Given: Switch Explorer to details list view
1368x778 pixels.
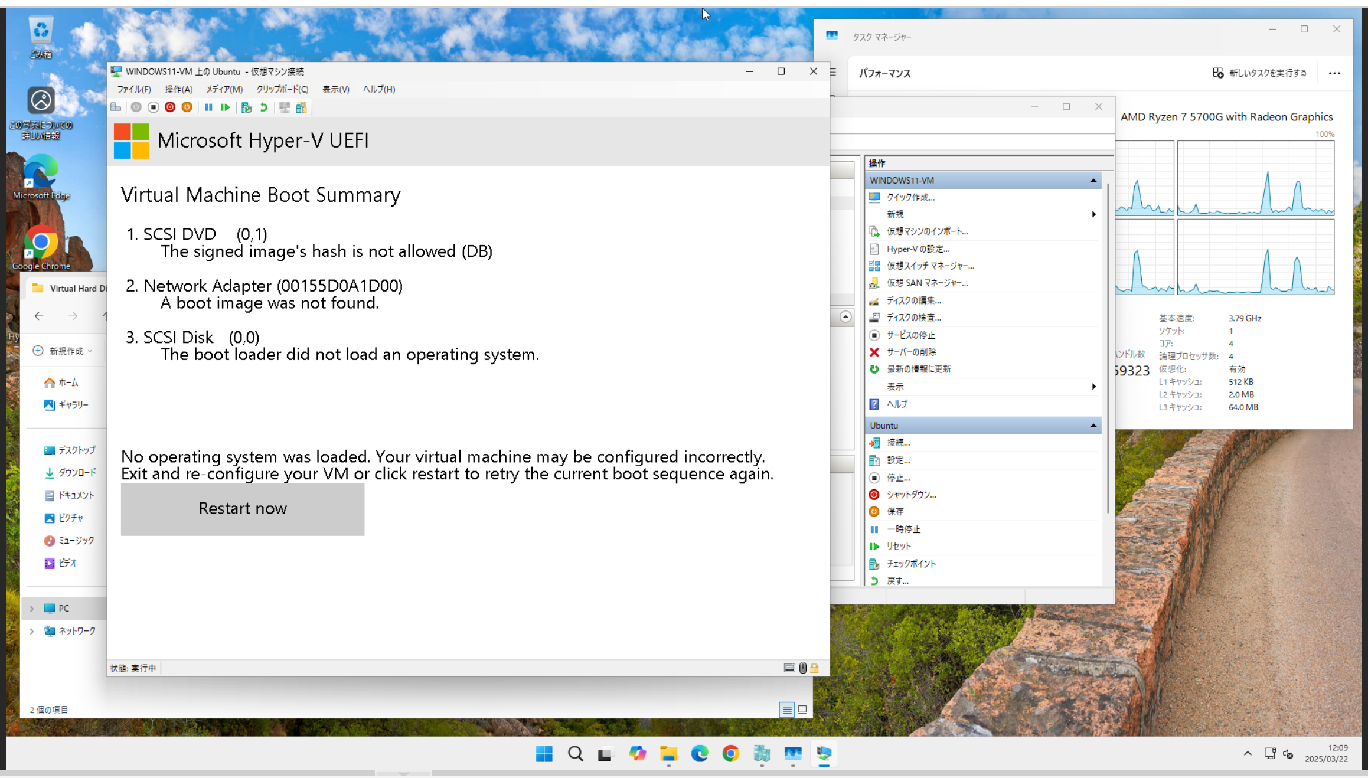Looking at the screenshot, I should tap(786, 710).
